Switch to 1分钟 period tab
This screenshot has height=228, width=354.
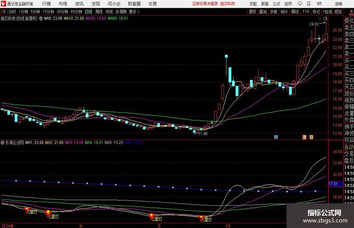pyautogui.click(x=23, y=12)
